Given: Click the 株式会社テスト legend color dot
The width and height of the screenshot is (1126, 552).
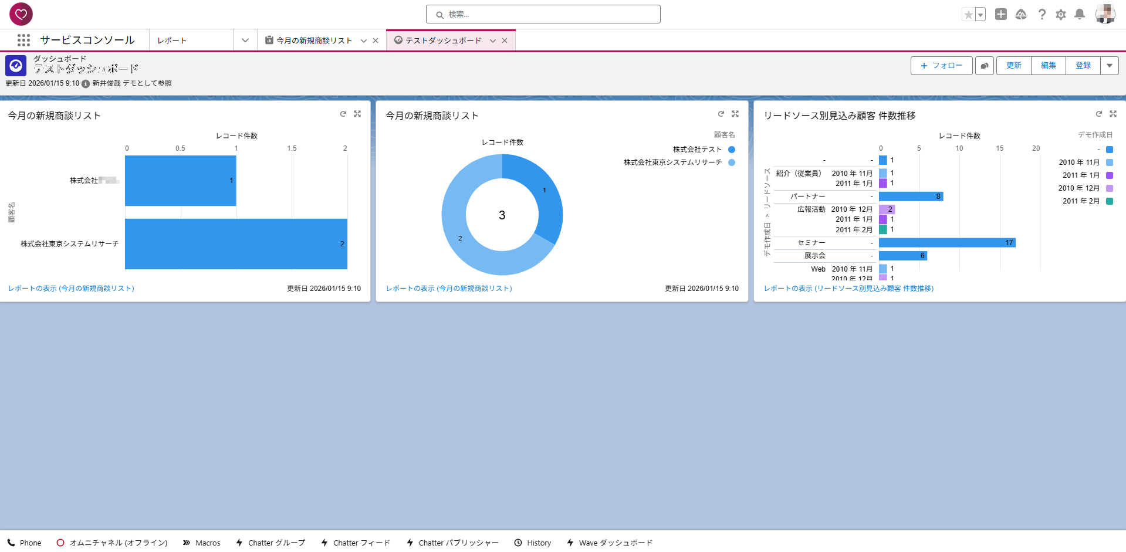Looking at the screenshot, I should [732, 150].
